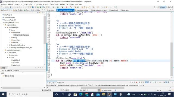Image resolution: width=174 pixels, height=97 pixels.
Task: Select SpringSampleApplication.java in the tree
Action: pos(21,48)
